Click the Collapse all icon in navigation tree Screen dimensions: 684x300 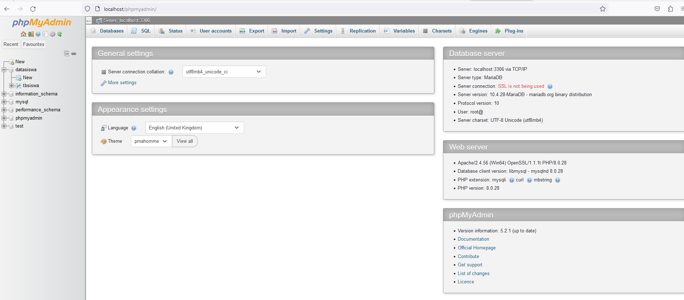pyautogui.click(x=66, y=53)
